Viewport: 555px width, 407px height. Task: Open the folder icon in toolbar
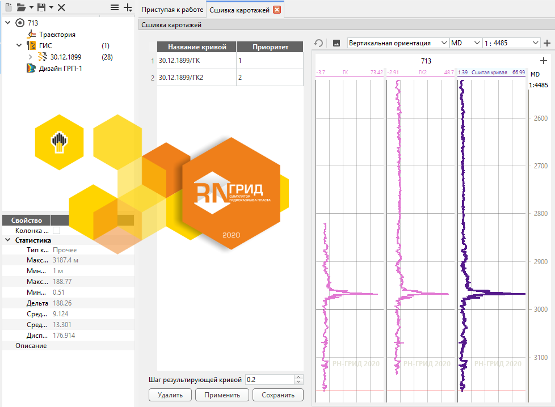tap(22, 7)
